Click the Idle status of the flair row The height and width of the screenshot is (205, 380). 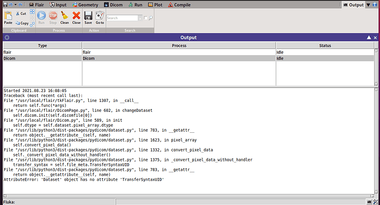click(x=280, y=52)
